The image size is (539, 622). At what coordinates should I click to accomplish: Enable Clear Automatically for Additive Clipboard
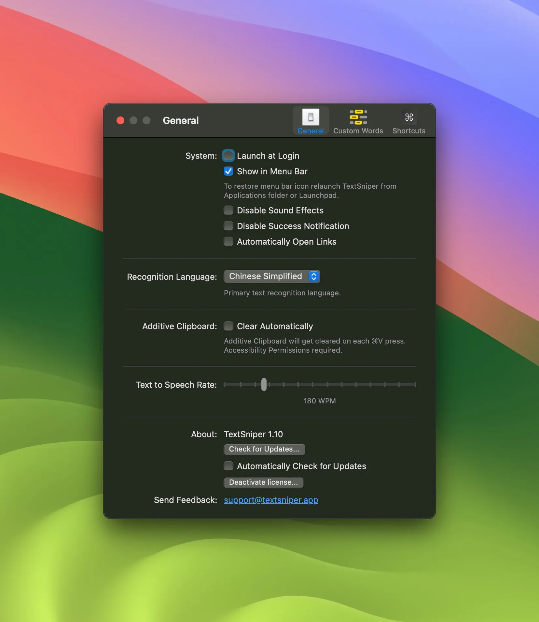[228, 326]
